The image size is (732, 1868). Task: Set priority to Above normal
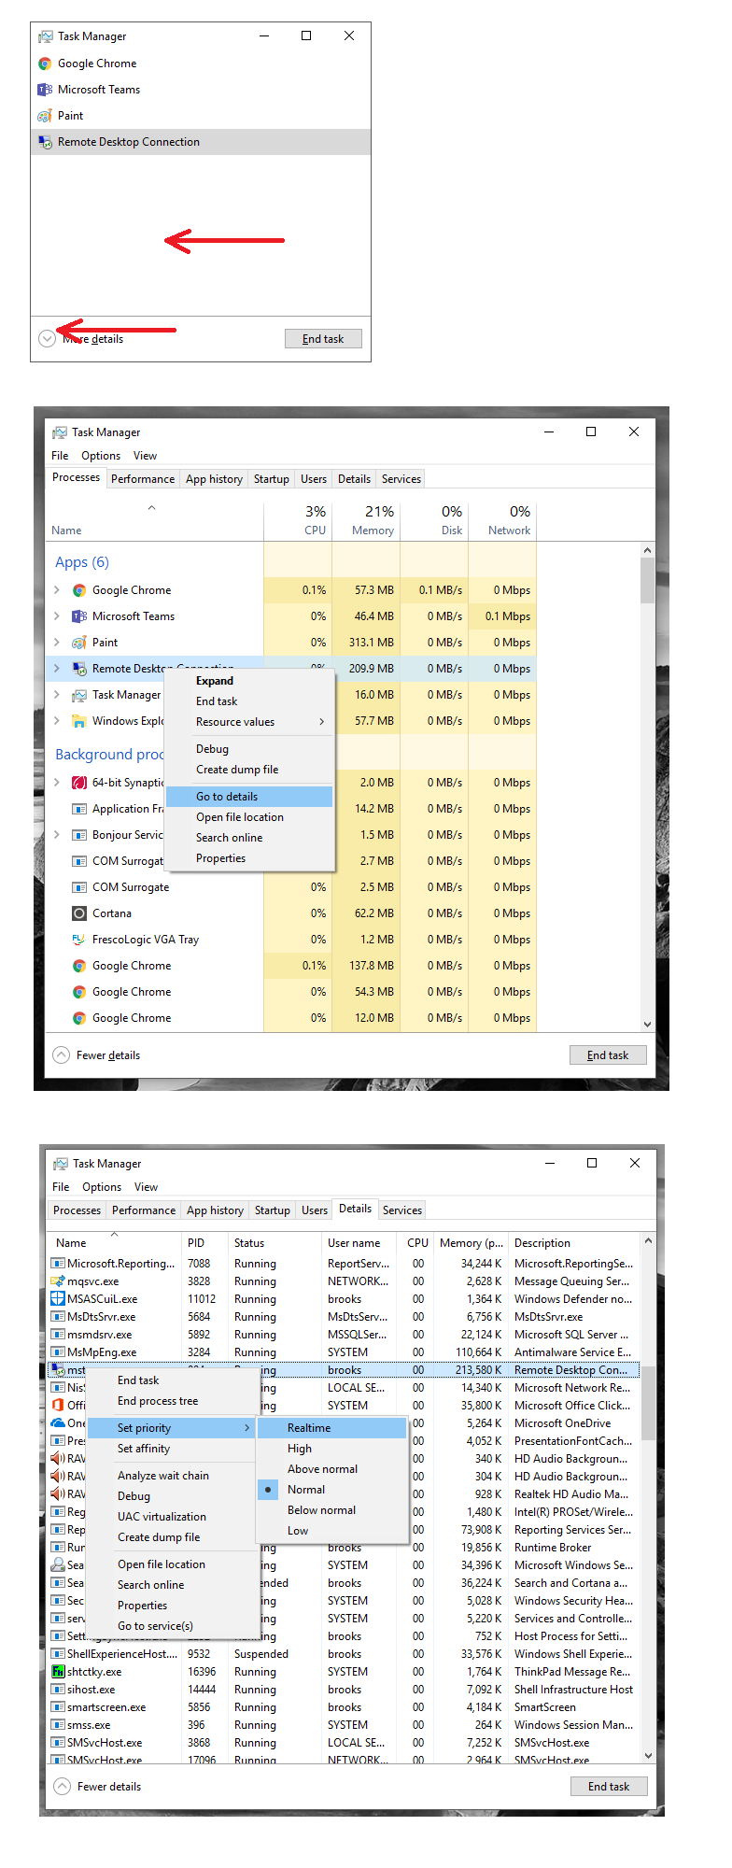tap(332, 1469)
